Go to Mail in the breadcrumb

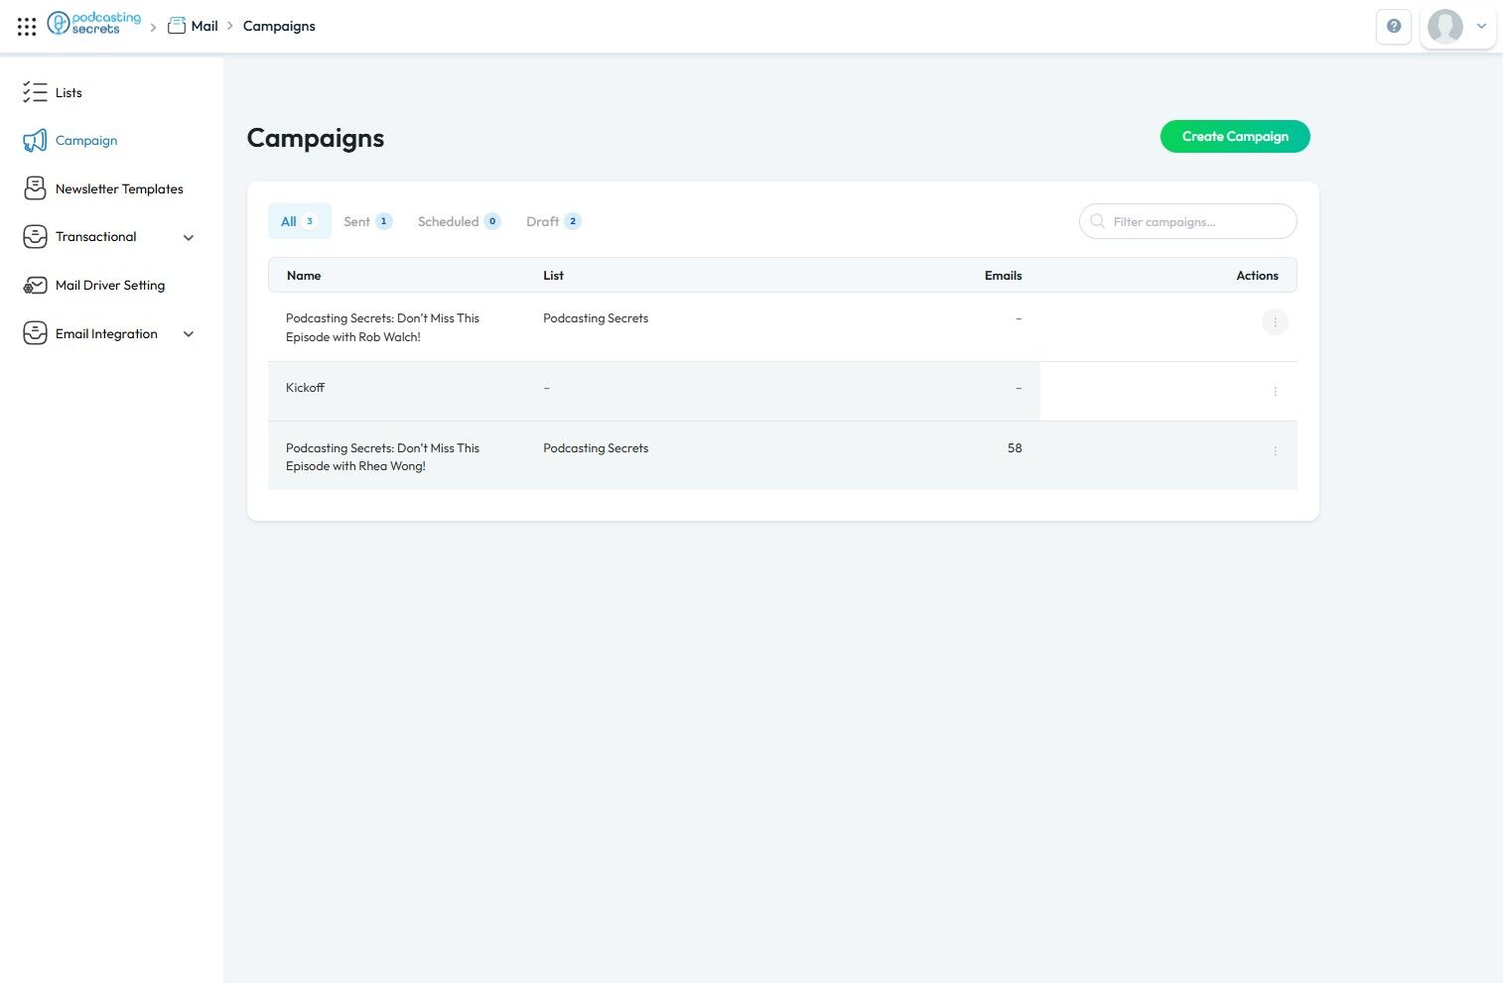tap(204, 26)
